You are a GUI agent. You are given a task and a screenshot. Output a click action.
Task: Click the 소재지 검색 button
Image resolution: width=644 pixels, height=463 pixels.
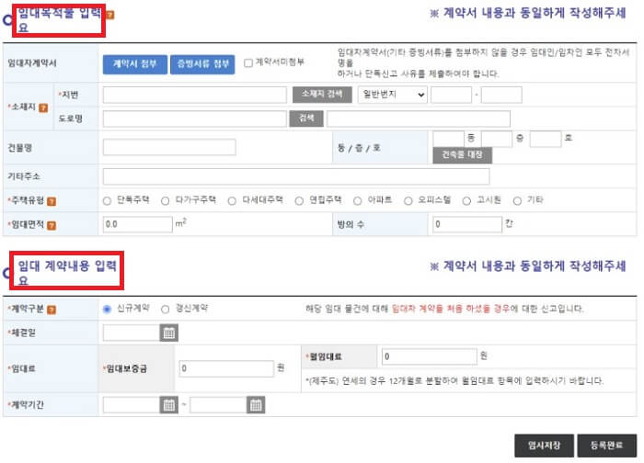[322, 95]
